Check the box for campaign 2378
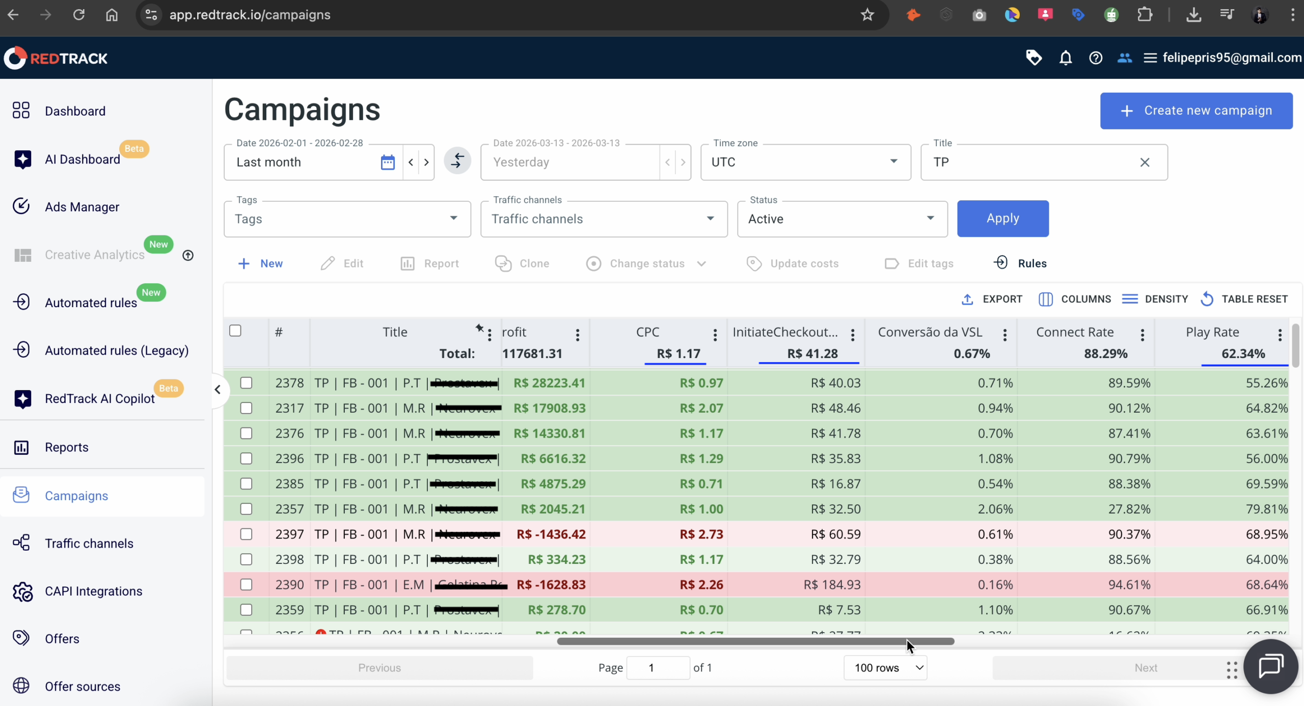 pos(246,383)
